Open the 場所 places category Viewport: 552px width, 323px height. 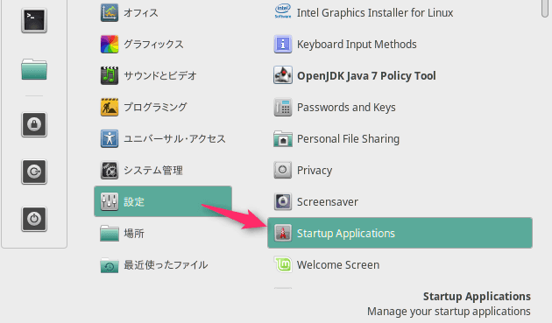point(163,233)
